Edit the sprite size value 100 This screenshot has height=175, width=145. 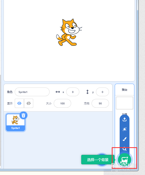click(62, 104)
